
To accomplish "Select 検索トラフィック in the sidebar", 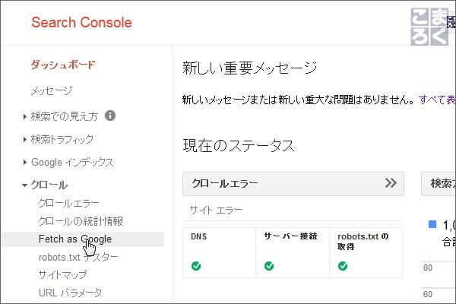I will [x=62, y=139].
